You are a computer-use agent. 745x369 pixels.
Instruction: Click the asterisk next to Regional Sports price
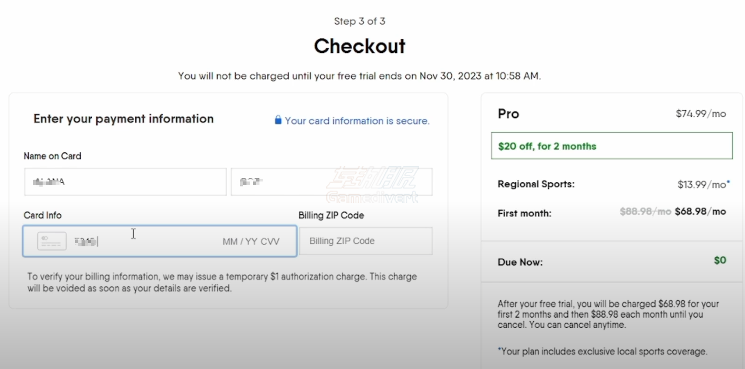pos(728,182)
